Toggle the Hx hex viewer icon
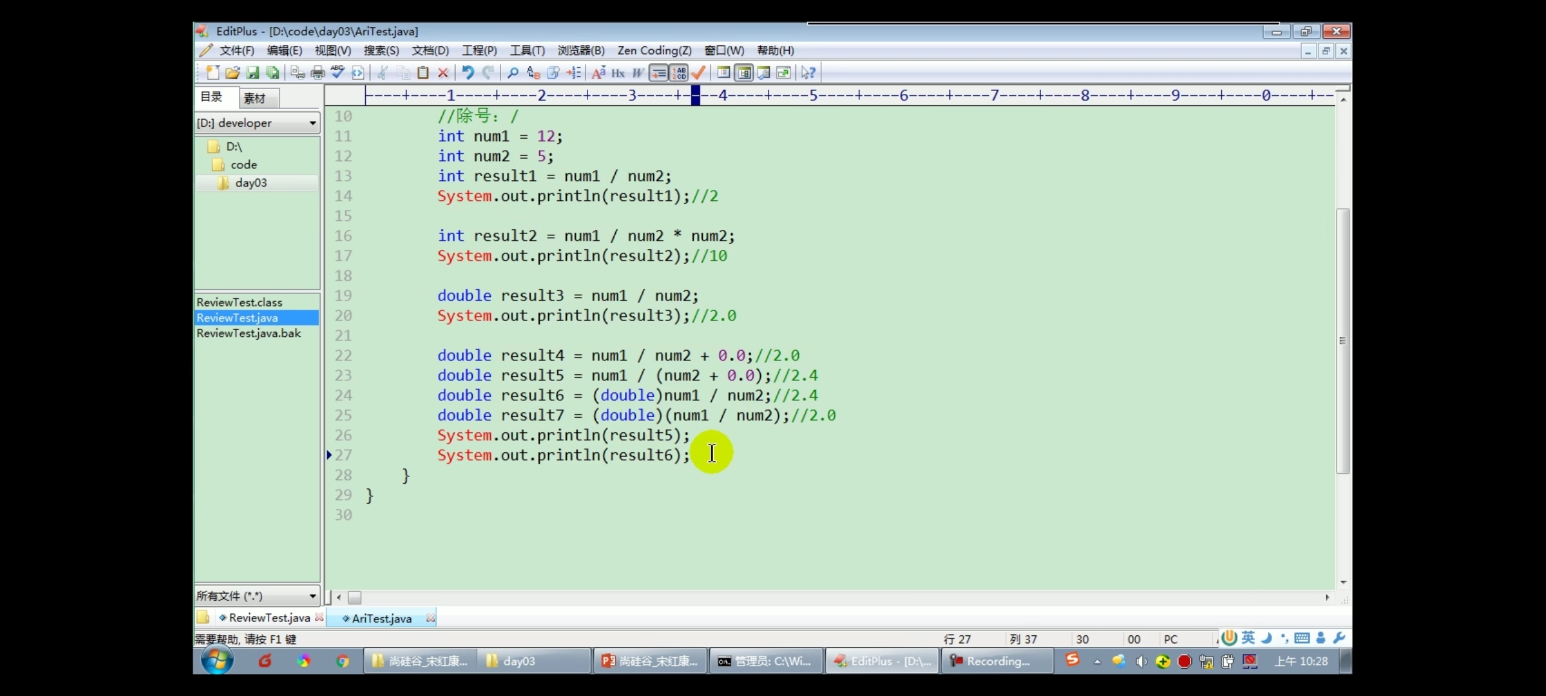This screenshot has width=1546, height=696. (618, 73)
